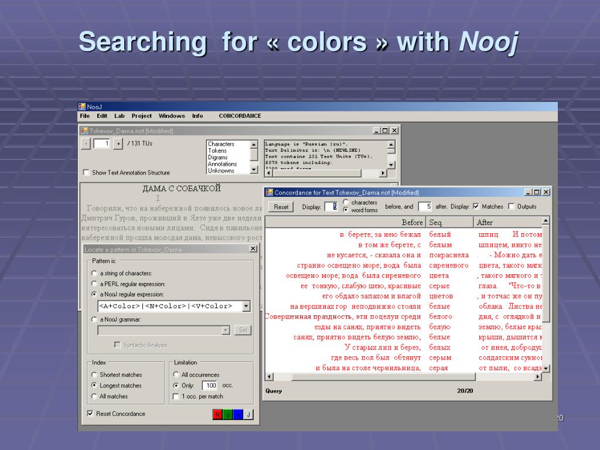
Task: Choose 'a PERL regular expression' option
Action: (x=94, y=284)
